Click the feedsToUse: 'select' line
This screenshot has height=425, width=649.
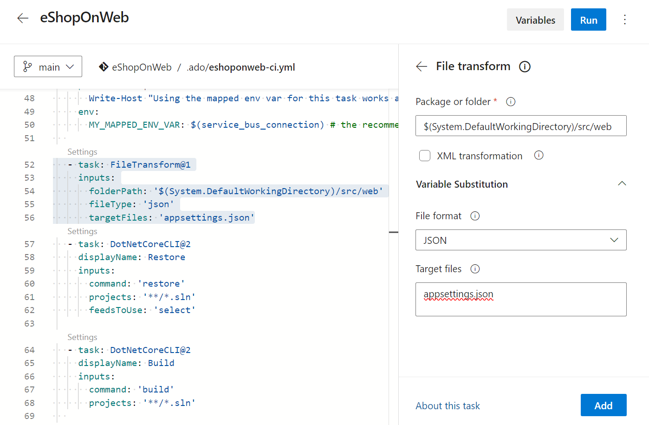pos(142,310)
